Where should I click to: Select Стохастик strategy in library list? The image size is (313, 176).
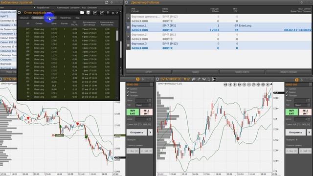point(8,60)
